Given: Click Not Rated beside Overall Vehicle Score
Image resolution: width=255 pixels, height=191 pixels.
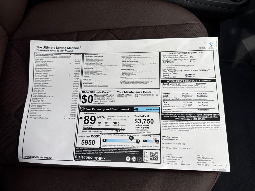Looking at the screenshot, I should pyautogui.click(x=201, y=84).
